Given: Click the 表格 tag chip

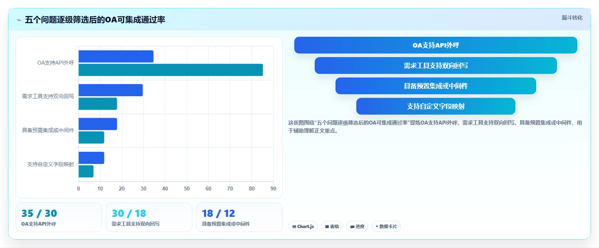Looking at the screenshot, I should coord(332,226).
